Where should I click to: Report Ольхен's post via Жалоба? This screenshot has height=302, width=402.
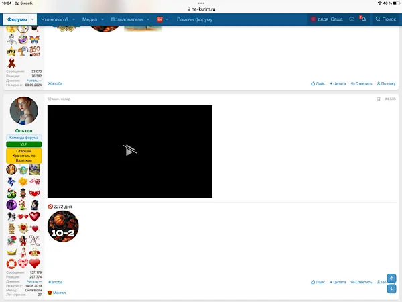[55, 282]
